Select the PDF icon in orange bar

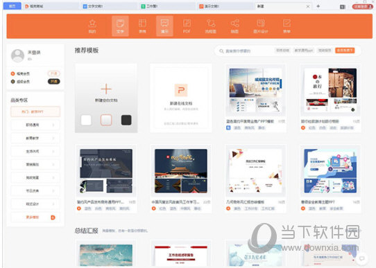pos(187,26)
